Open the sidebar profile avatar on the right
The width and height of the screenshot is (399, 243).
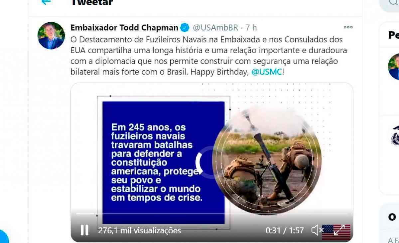(x=394, y=67)
